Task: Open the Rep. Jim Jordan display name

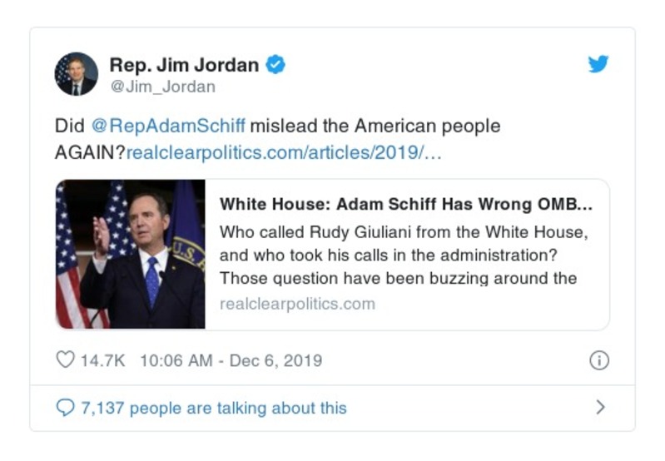Action: (185, 64)
